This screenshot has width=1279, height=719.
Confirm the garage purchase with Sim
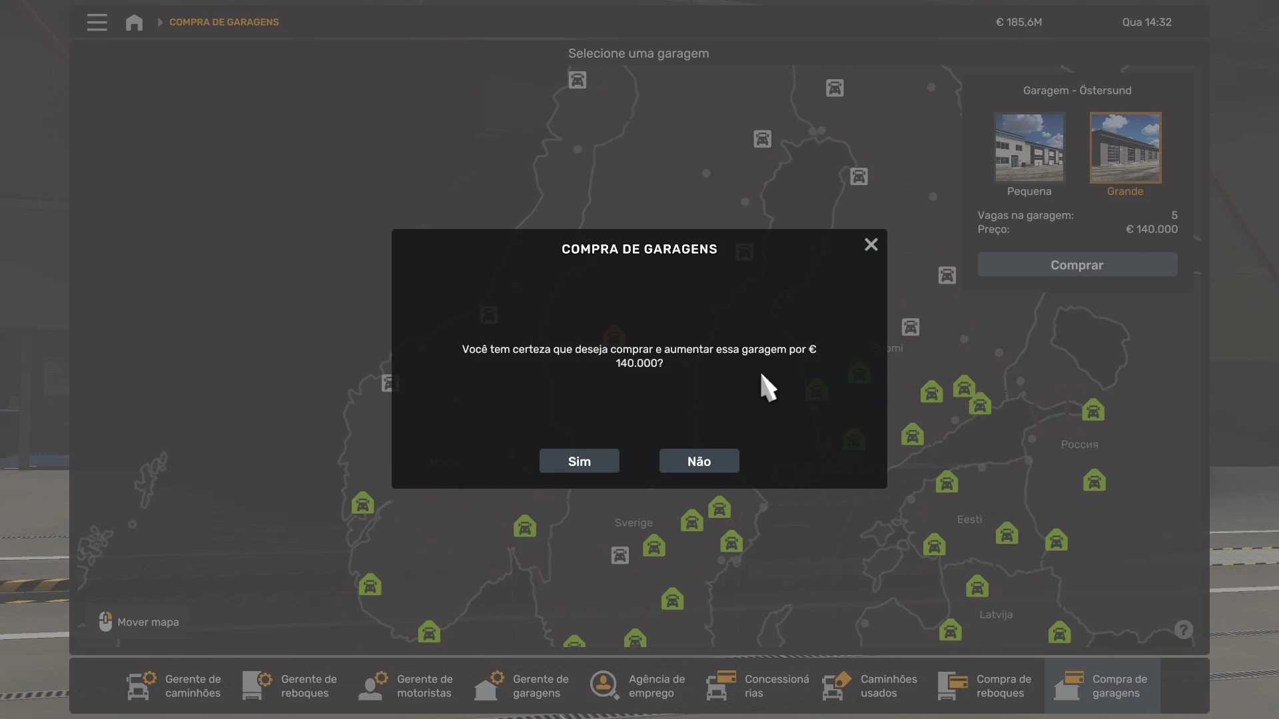(x=579, y=461)
